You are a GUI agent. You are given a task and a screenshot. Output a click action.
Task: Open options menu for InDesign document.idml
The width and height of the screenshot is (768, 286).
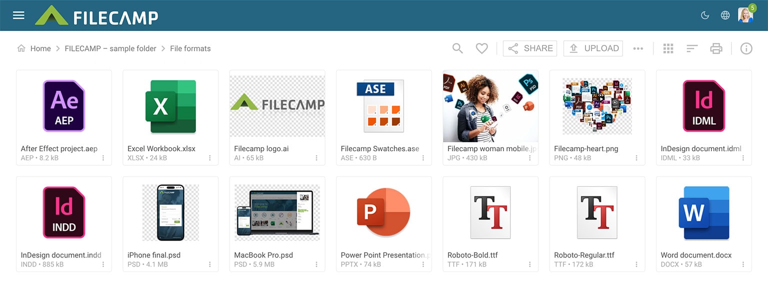pyautogui.click(x=743, y=158)
